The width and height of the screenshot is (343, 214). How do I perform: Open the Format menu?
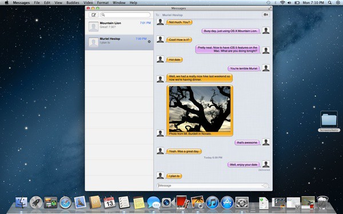click(103, 3)
